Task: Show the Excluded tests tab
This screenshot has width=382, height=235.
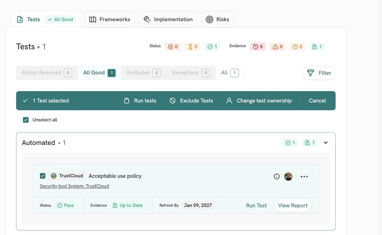Action: [144, 73]
